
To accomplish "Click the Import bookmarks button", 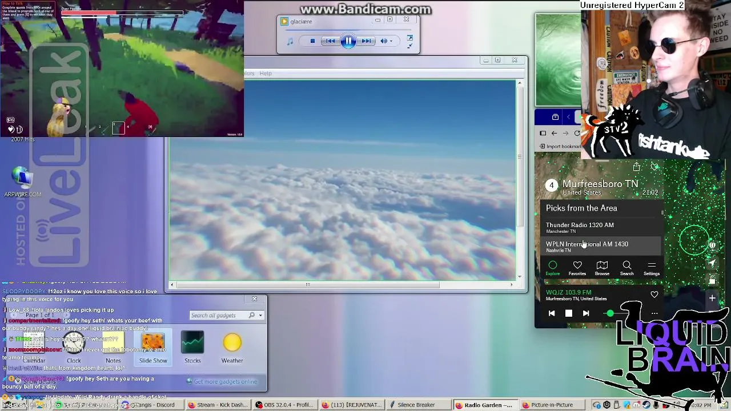I will pyautogui.click(x=560, y=146).
